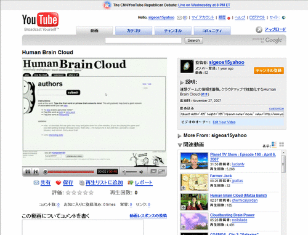Viewport: 308px width, 235px height.
Task: Open the inbox envelope icon
Action: click(x=179, y=18)
